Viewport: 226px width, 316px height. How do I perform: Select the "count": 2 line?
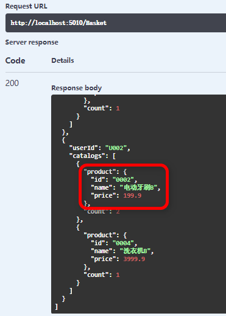(x=102, y=212)
